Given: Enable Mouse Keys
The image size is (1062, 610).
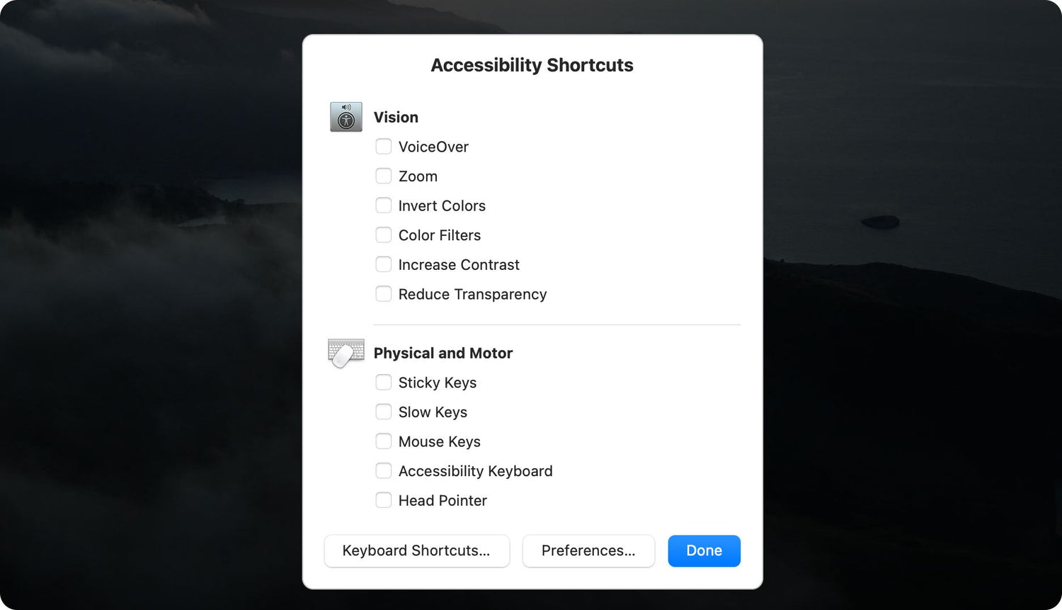Looking at the screenshot, I should 384,441.
